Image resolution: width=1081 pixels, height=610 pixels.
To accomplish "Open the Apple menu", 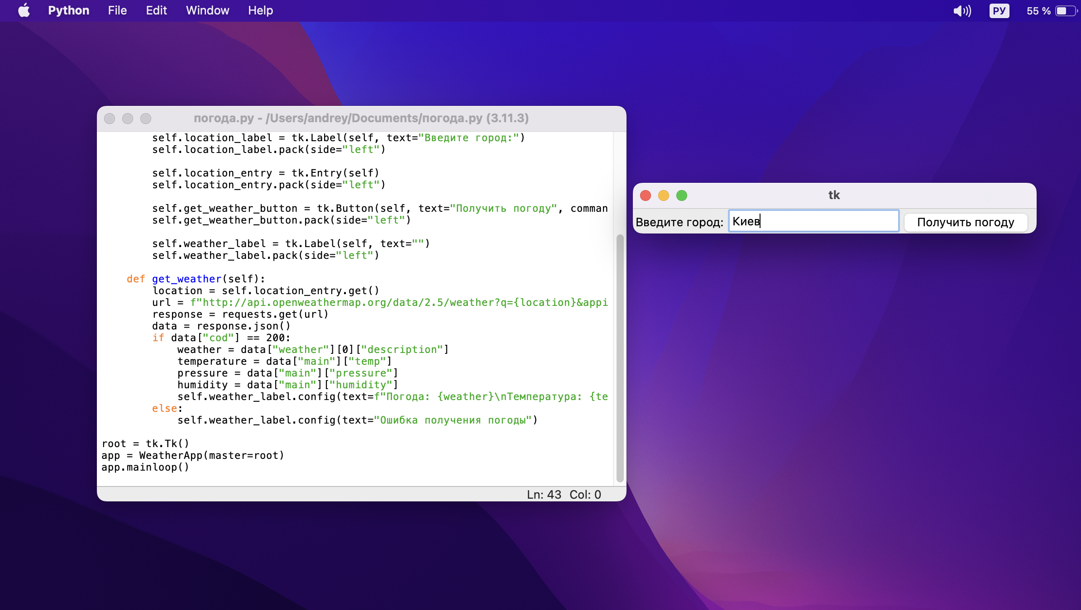I will pos(24,10).
